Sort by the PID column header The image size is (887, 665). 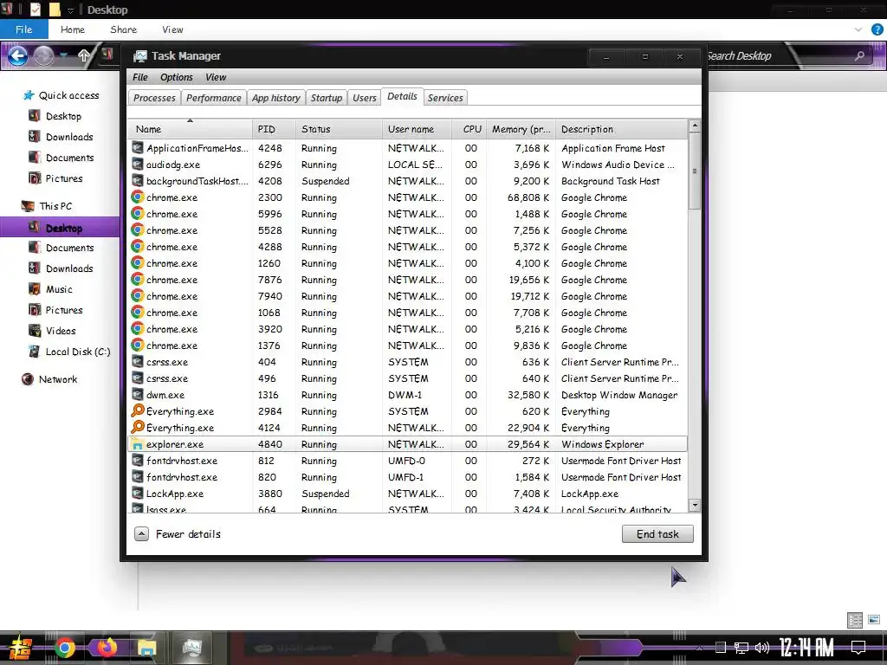tap(274, 129)
